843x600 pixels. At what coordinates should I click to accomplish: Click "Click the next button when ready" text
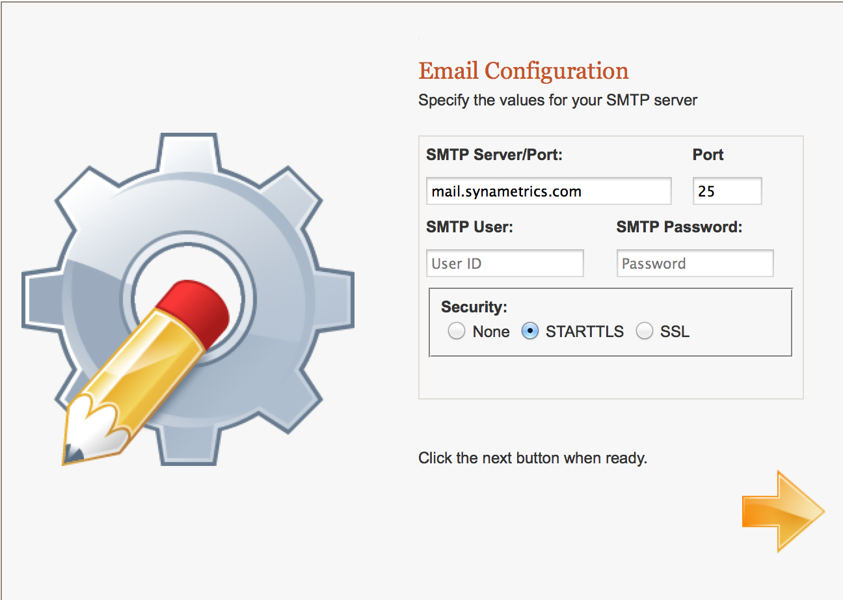533,457
